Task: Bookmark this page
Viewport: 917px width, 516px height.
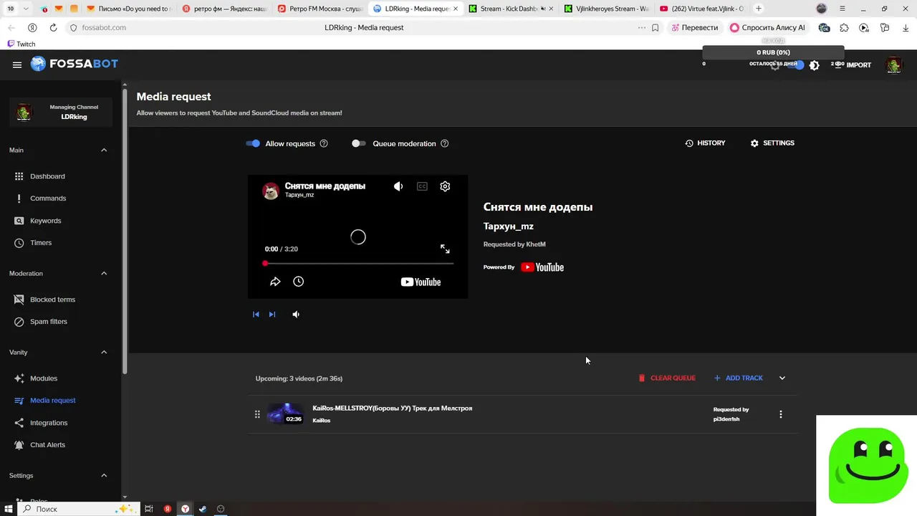Action: (656, 27)
